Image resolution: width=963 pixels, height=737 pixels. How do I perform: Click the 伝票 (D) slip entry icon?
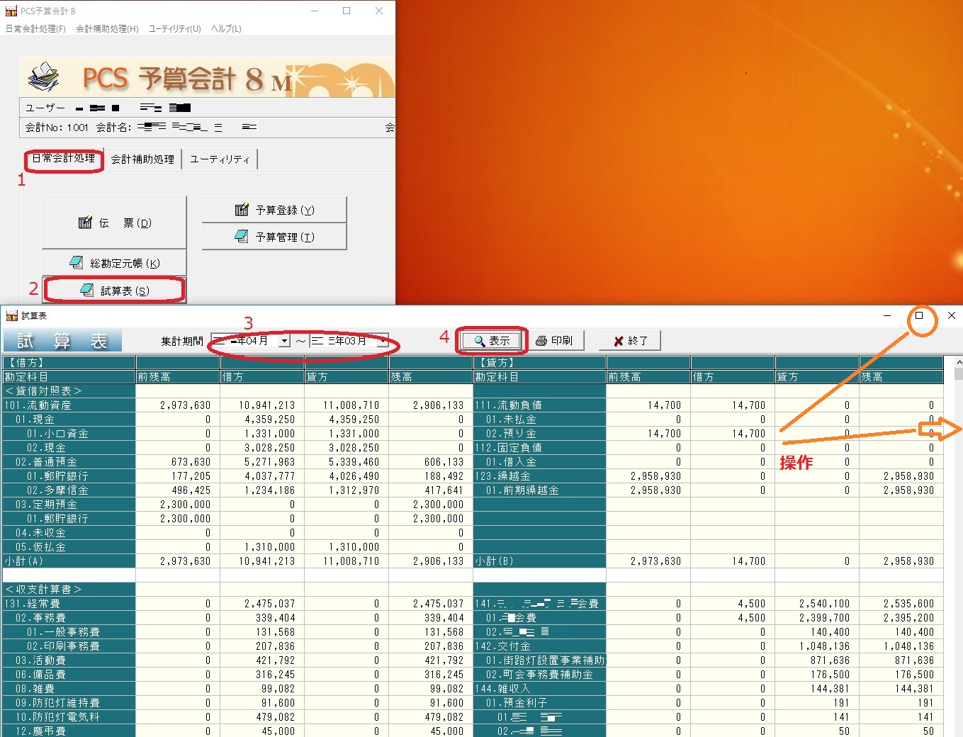86,223
